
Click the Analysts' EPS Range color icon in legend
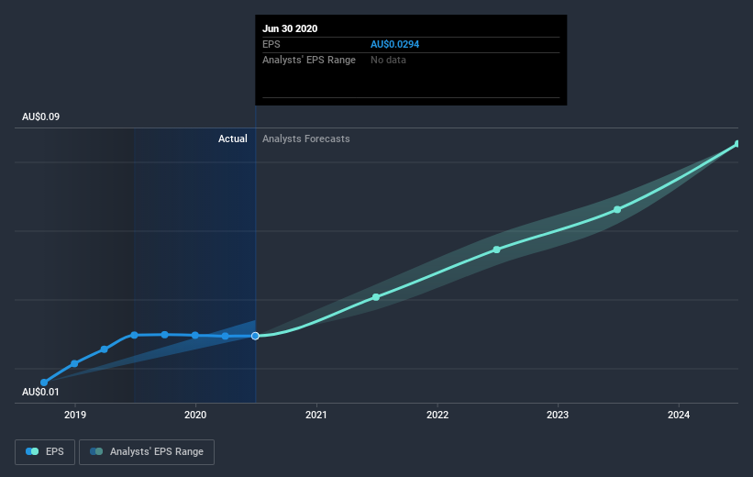click(x=96, y=451)
